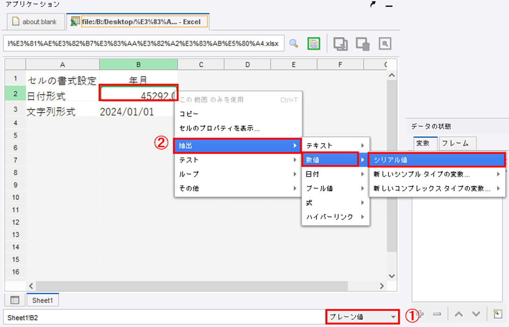This screenshot has height=327, width=509.
Task: Click the window with trash can icon
Action: tap(363, 44)
